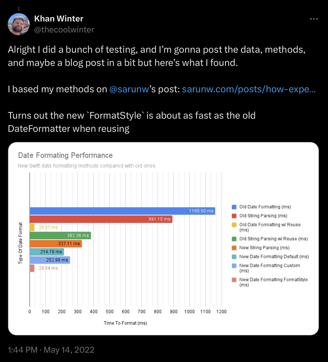
Task: Click the 891.16 ms red bar
Action: 101,219
